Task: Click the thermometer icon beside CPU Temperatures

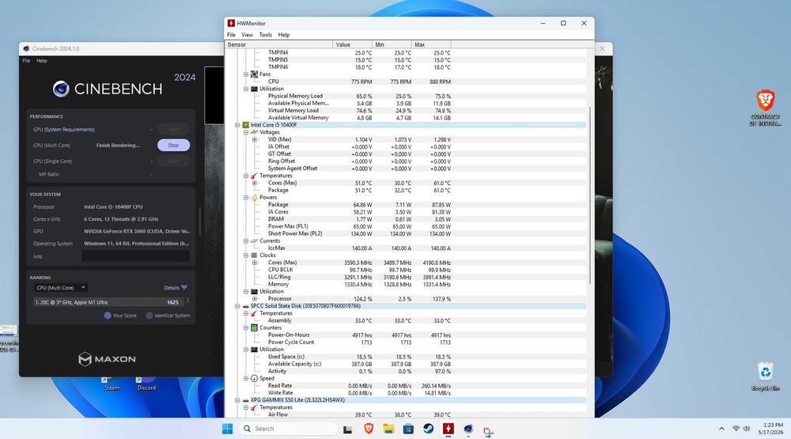Action: 254,176
